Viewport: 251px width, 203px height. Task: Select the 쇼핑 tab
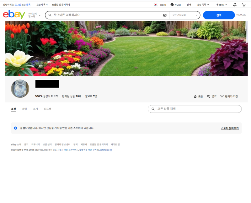pos(13,109)
